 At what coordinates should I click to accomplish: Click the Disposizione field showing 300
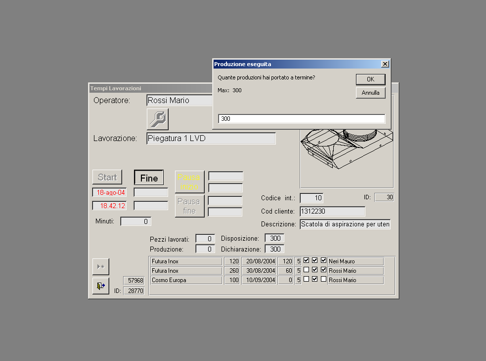274,238
